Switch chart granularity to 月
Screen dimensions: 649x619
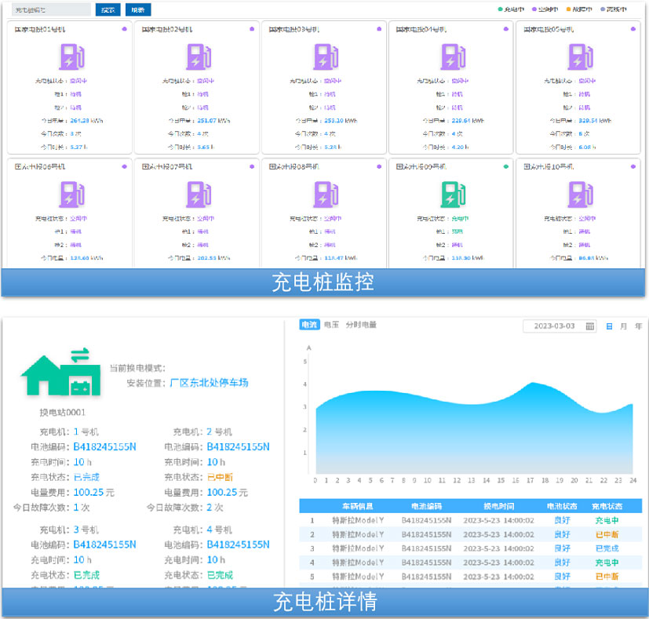pyautogui.click(x=623, y=326)
